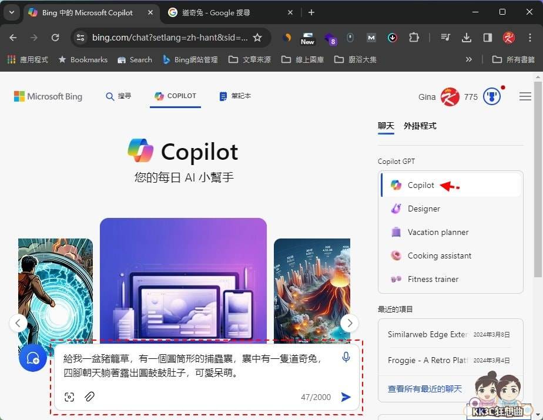Select Fitness trainer GPT
This screenshot has height=420, width=543.
point(451,280)
